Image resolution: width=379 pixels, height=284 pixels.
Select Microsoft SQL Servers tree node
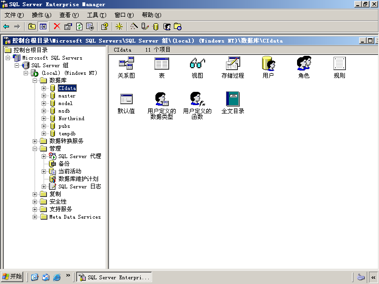coord(52,58)
